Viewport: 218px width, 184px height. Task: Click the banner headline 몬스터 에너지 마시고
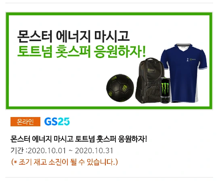tap(73, 36)
